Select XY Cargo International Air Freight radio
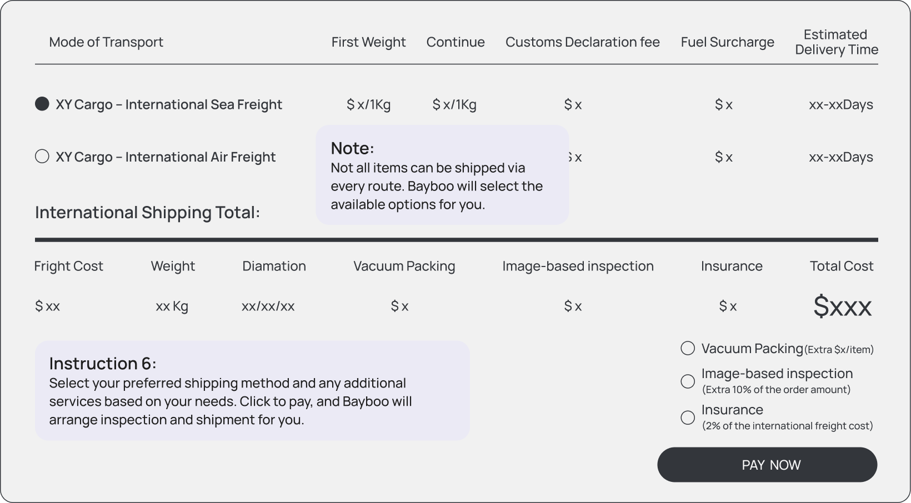Image resolution: width=911 pixels, height=503 pixels. coord(42,157)
